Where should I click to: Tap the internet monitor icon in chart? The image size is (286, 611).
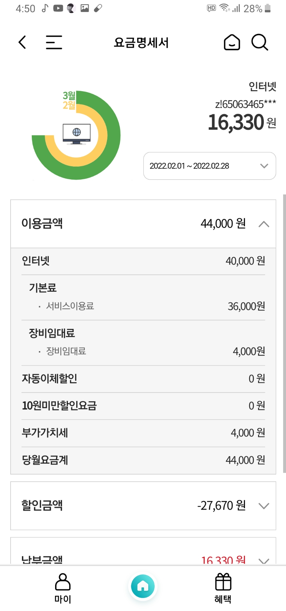point(76,134)
